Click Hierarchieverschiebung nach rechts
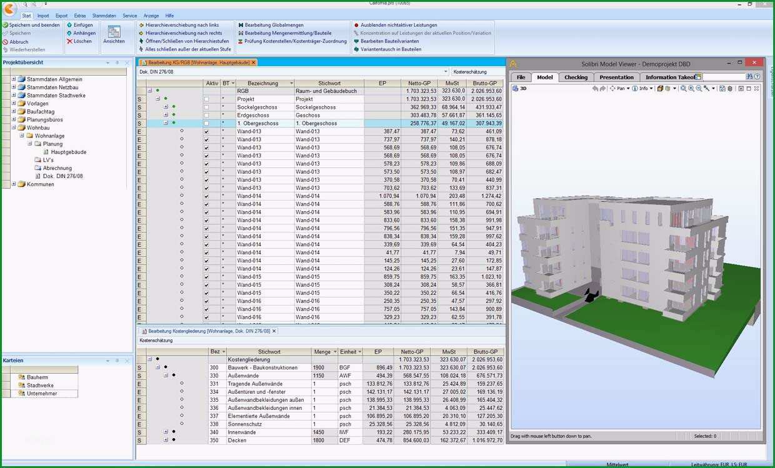The width and height of the screenshot is (775, 468). point(181,33)
